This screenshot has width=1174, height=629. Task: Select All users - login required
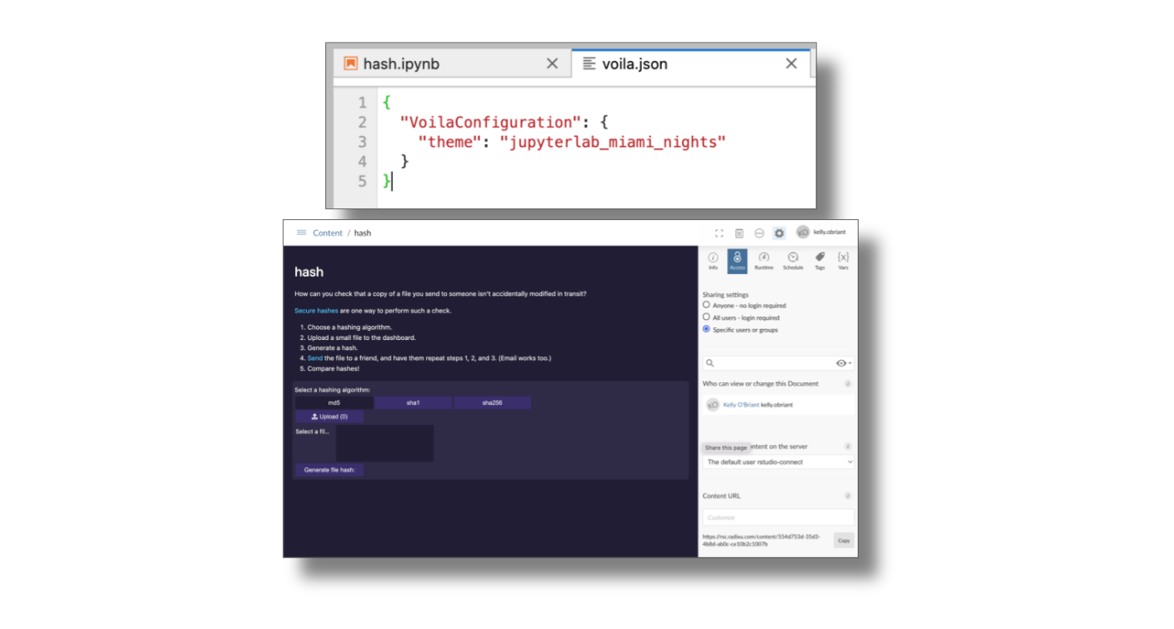[707, 317]
